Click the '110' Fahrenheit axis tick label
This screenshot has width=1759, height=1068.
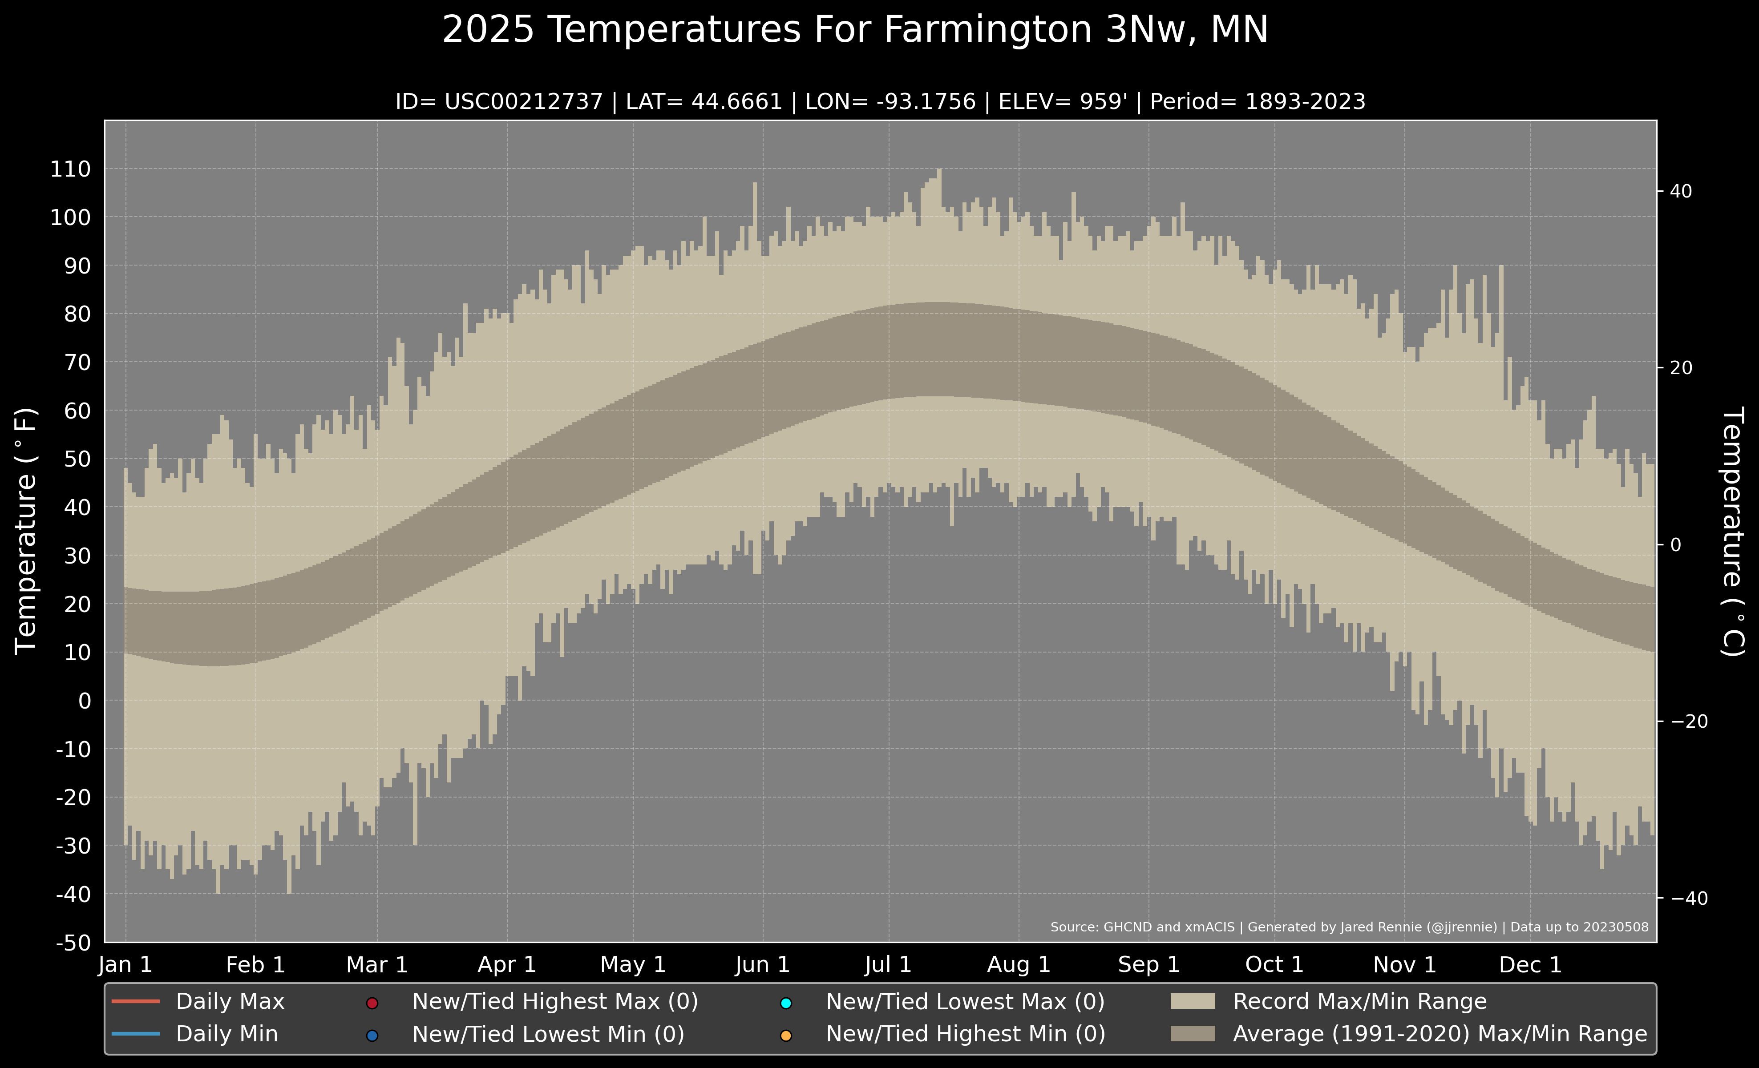point(71,169)
